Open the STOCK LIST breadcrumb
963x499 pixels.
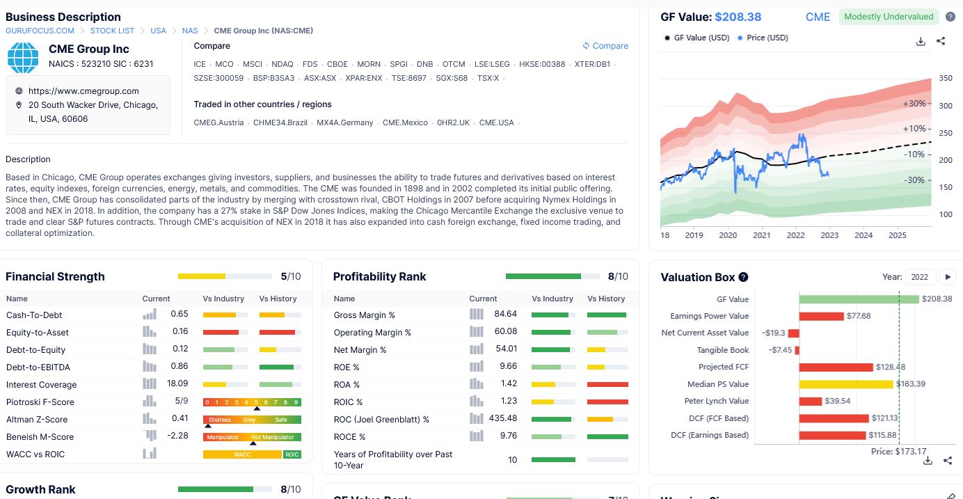pos(113,31)
